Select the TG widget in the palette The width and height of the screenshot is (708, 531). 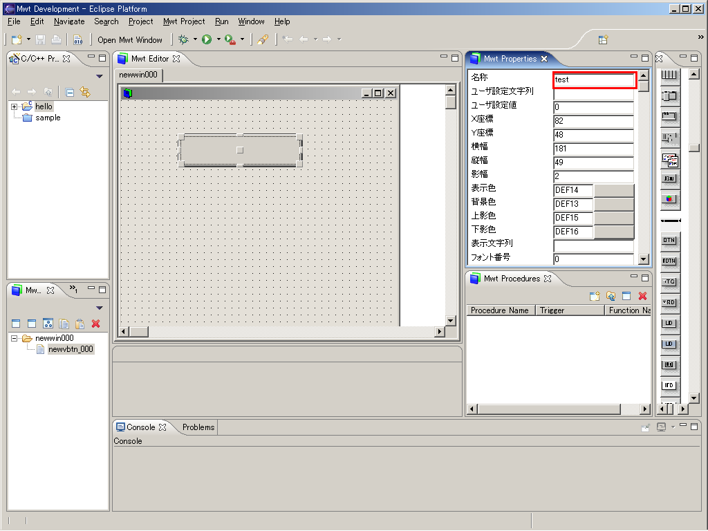669,282
